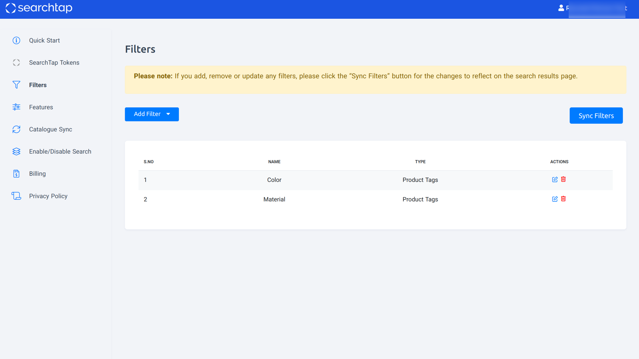Screen dimensions: 639x359
Task: Click the SearchTap Tokens circle icon
Action: click(x=16, y=63)
